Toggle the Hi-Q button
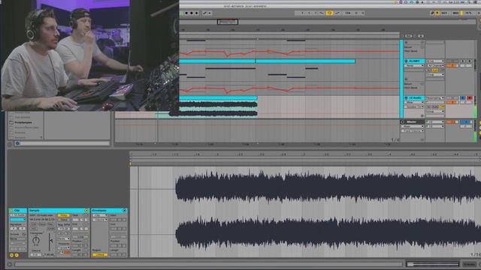 click(x=33, y=229)
